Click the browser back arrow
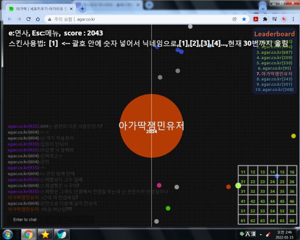Screen dimensions: 300x240 coord(10,19)
